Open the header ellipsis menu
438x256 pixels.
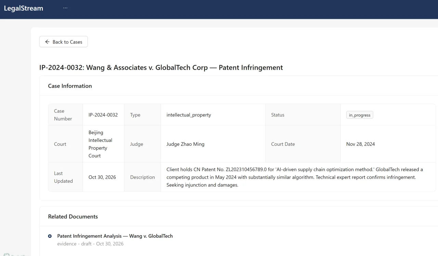click(65, 8)
